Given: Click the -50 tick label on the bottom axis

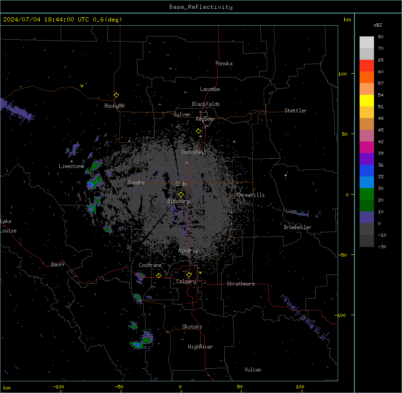Looking at the screenshot, I should coord(119,386).
